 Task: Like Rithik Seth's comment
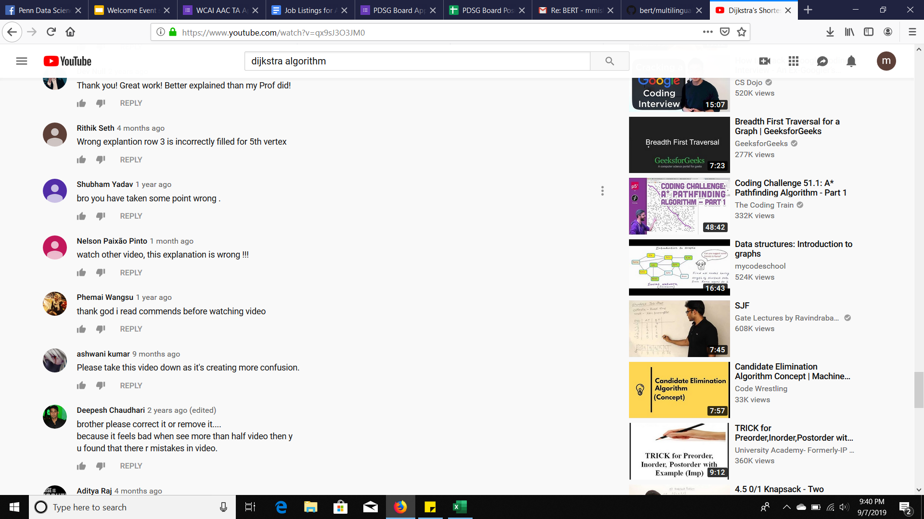[x=81, y=160]
